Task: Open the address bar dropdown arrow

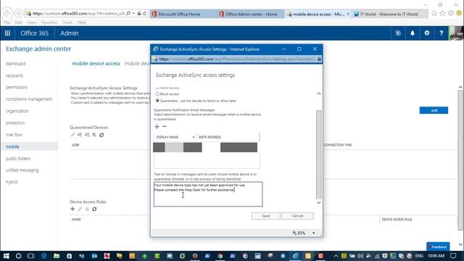Action: [x=133, y=13]
